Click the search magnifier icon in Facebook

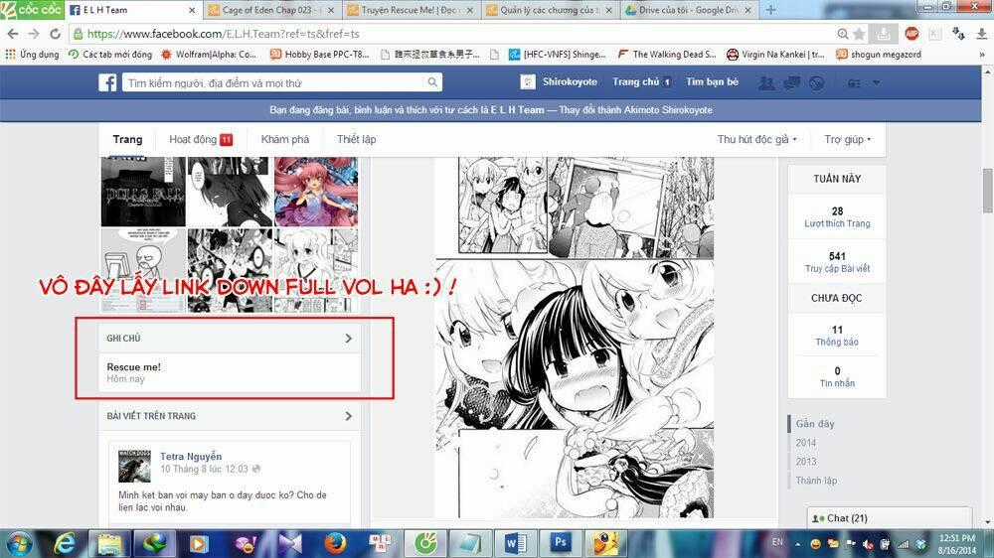point(432,83)
